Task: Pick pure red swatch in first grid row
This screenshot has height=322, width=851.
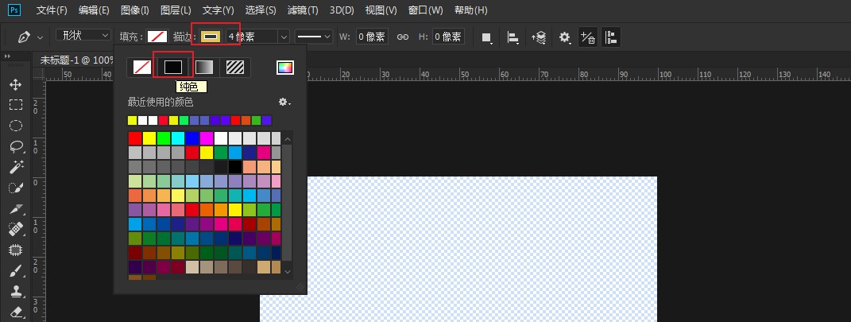Action: (x=135, y=138)
